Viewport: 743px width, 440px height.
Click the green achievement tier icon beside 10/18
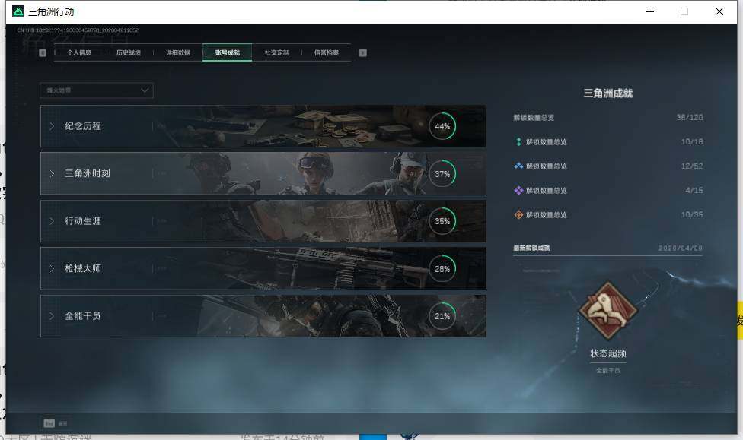point(518,141)
